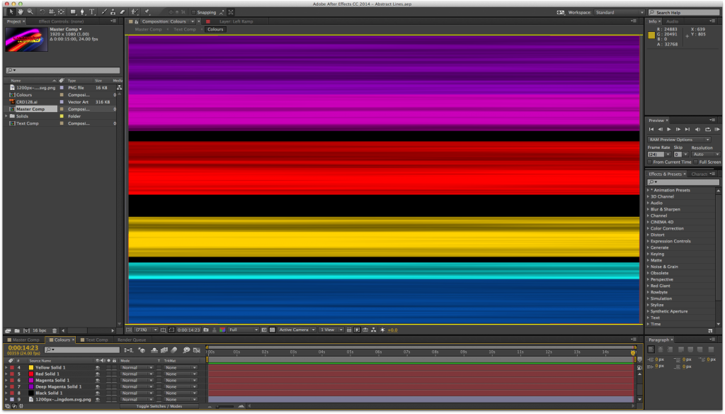Switch to the Render Queue tab
The image size is (725, 414).
(x=132, y=340)
